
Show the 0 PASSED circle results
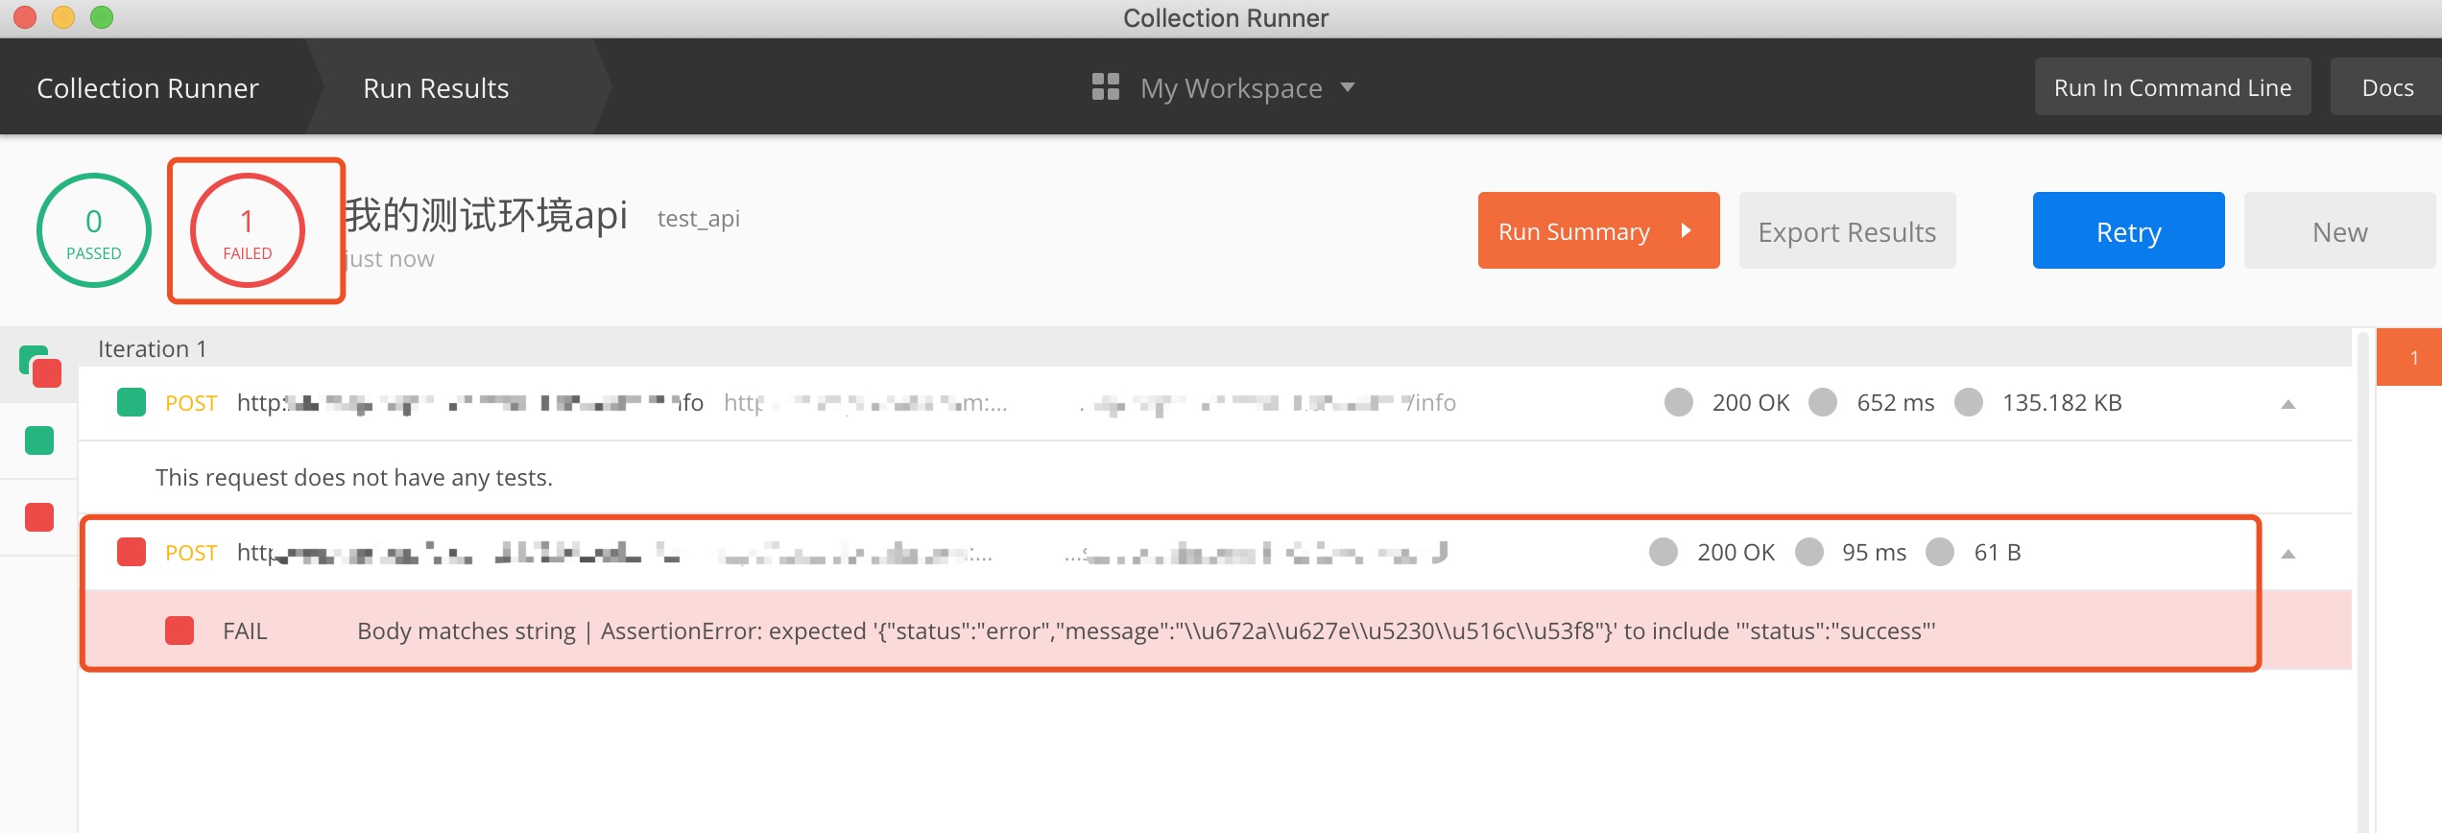tap(94, 230)
